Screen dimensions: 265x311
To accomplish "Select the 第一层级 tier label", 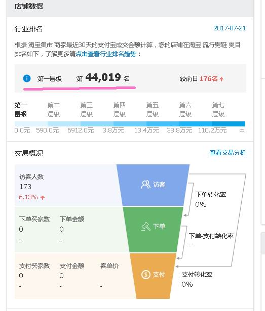I will 21,110.
